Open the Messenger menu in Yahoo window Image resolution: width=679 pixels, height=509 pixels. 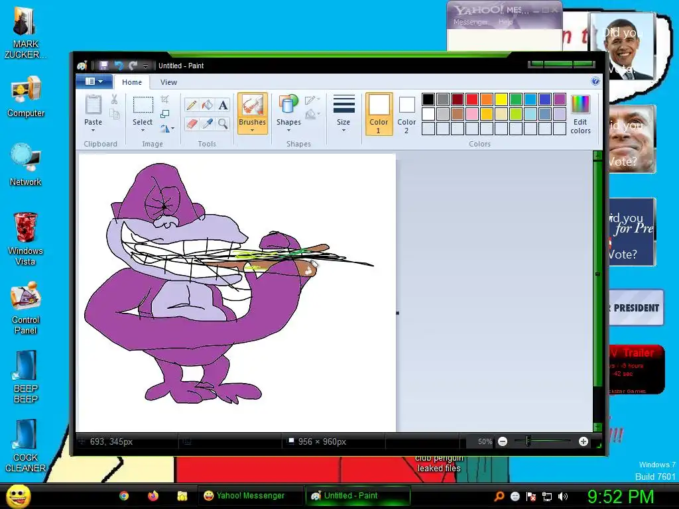pos(470,22)
